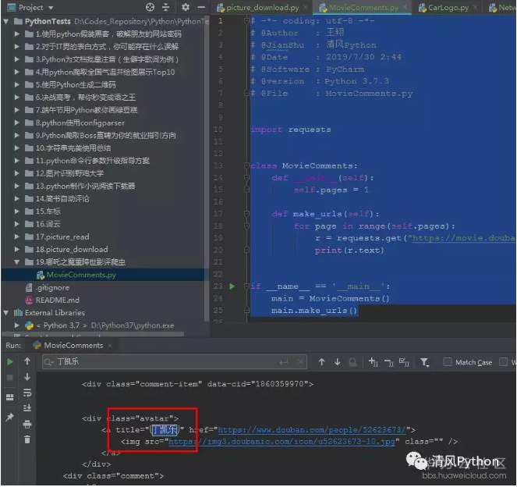Screen dimensions: 517x487
Task: Collapse the folder numbered 19
Action: pyautogui.click(x=16, y=262)
